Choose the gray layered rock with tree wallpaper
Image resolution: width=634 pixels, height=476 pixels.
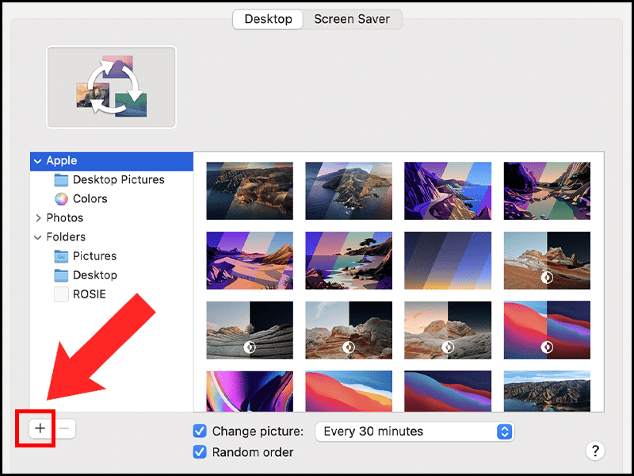(x=250, y=330)
